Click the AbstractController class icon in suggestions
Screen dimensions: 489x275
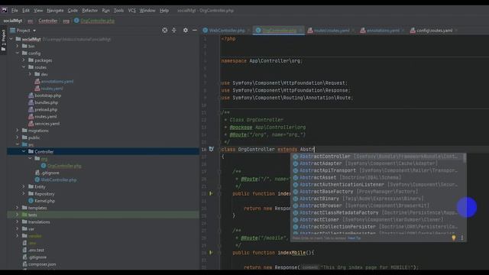296,157
